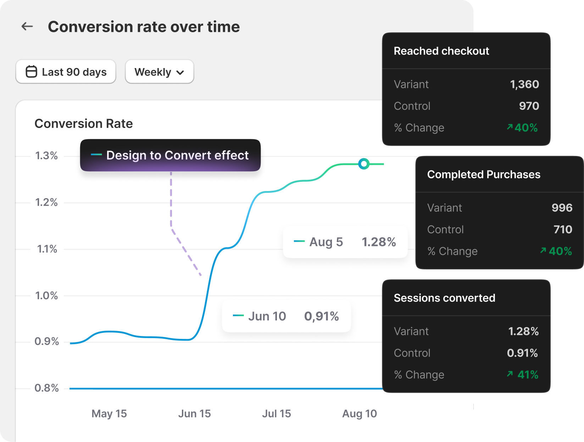Click the 1.0% y-axis label

point(46,296)
